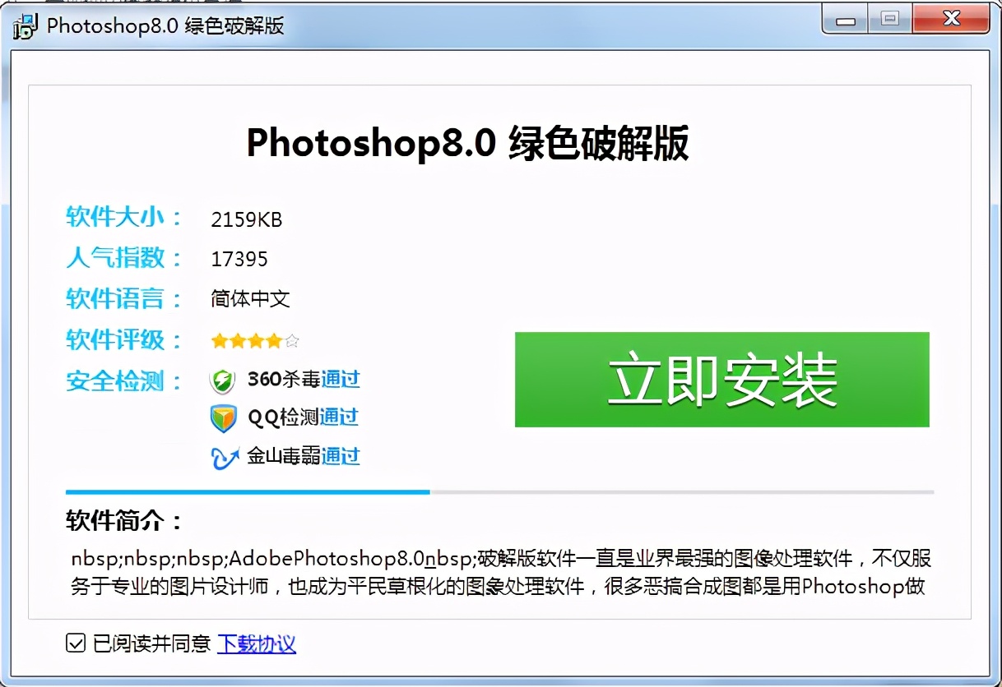Click the 安全检测 label
1002x687 pixels.
tap(124, 381)
